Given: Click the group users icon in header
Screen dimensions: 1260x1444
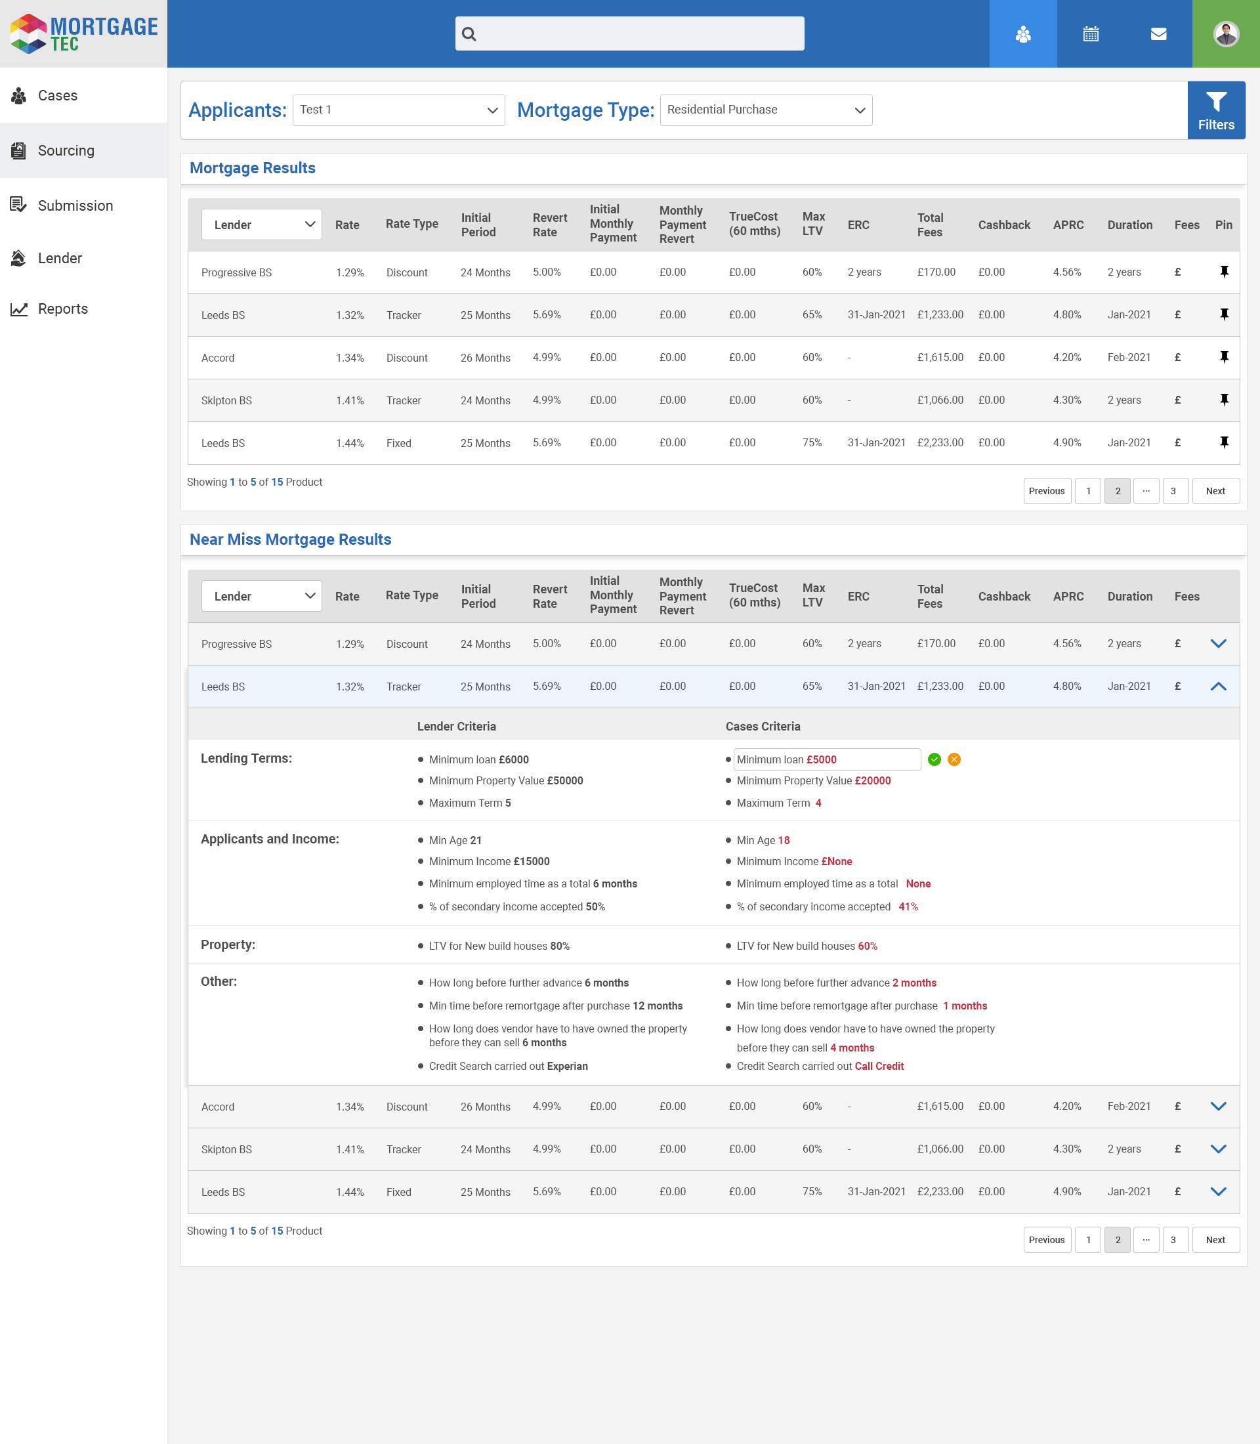Looking at the screenshot, I should tap(1023, 33).
